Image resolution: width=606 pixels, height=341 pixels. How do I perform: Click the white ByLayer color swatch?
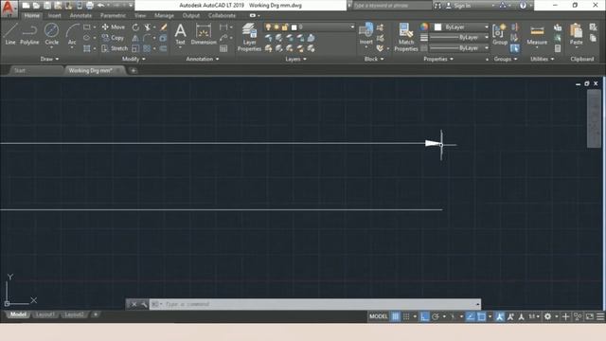pos(437,27)
